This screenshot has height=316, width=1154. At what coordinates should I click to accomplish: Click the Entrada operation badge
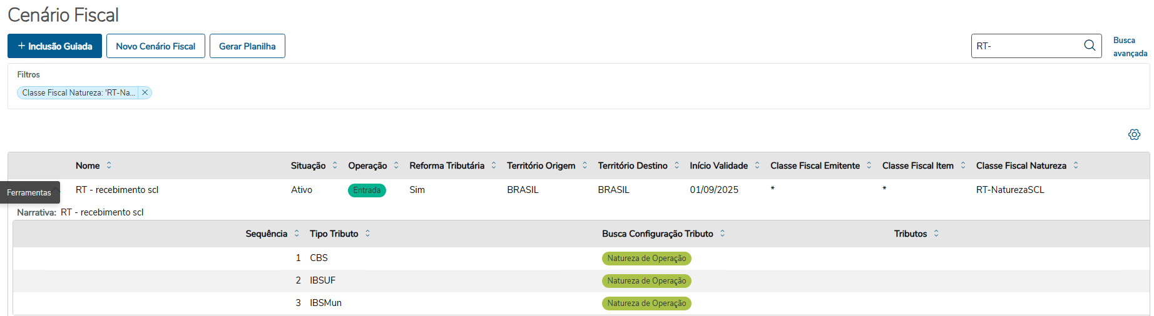tap(367, 190)
